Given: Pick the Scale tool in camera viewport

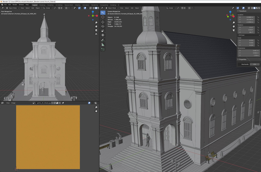Looking at the screenshot, I should click(x=103, y=31).
